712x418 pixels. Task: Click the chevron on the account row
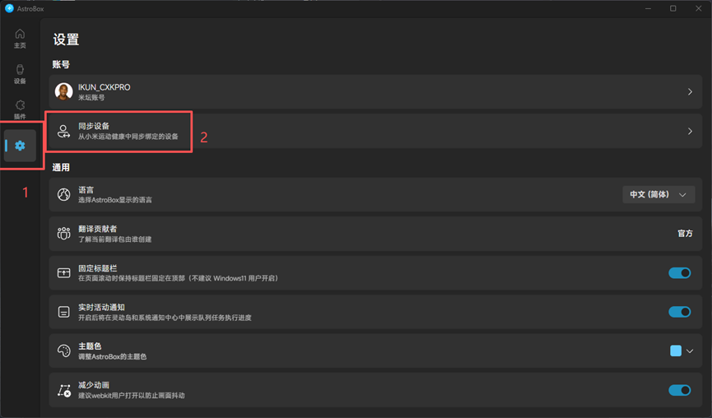coord(689,92)
